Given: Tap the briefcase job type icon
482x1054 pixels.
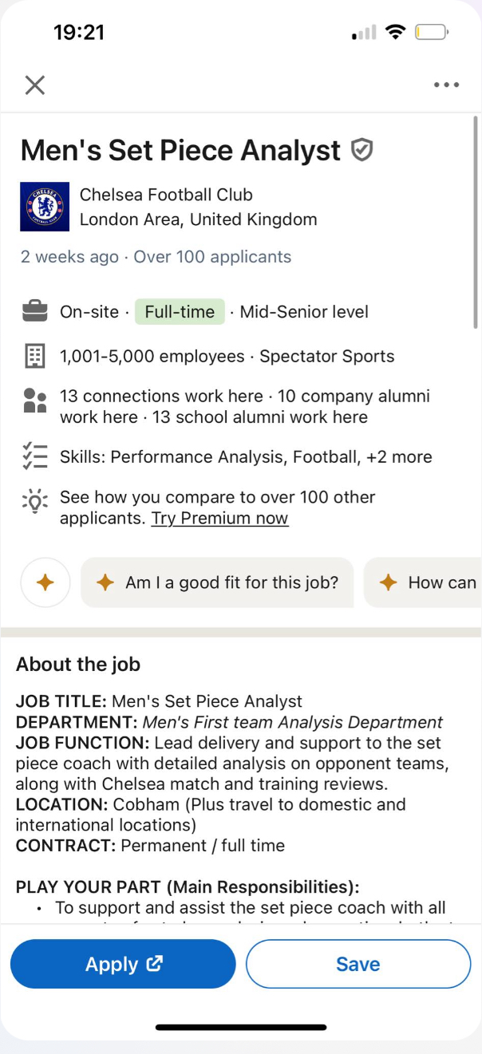Looking at the screenshot, I should (x=34, y=312).
